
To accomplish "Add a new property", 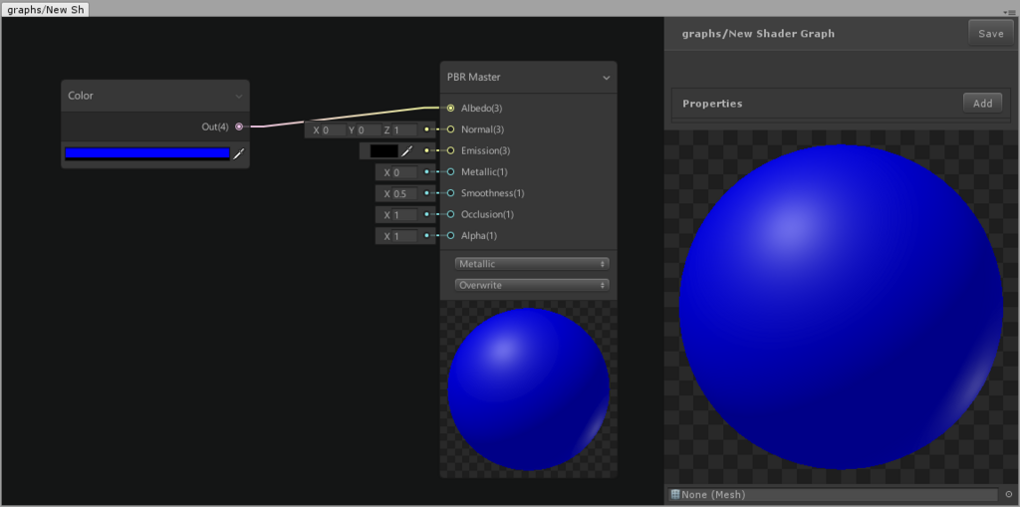I will tap(982, 103).
